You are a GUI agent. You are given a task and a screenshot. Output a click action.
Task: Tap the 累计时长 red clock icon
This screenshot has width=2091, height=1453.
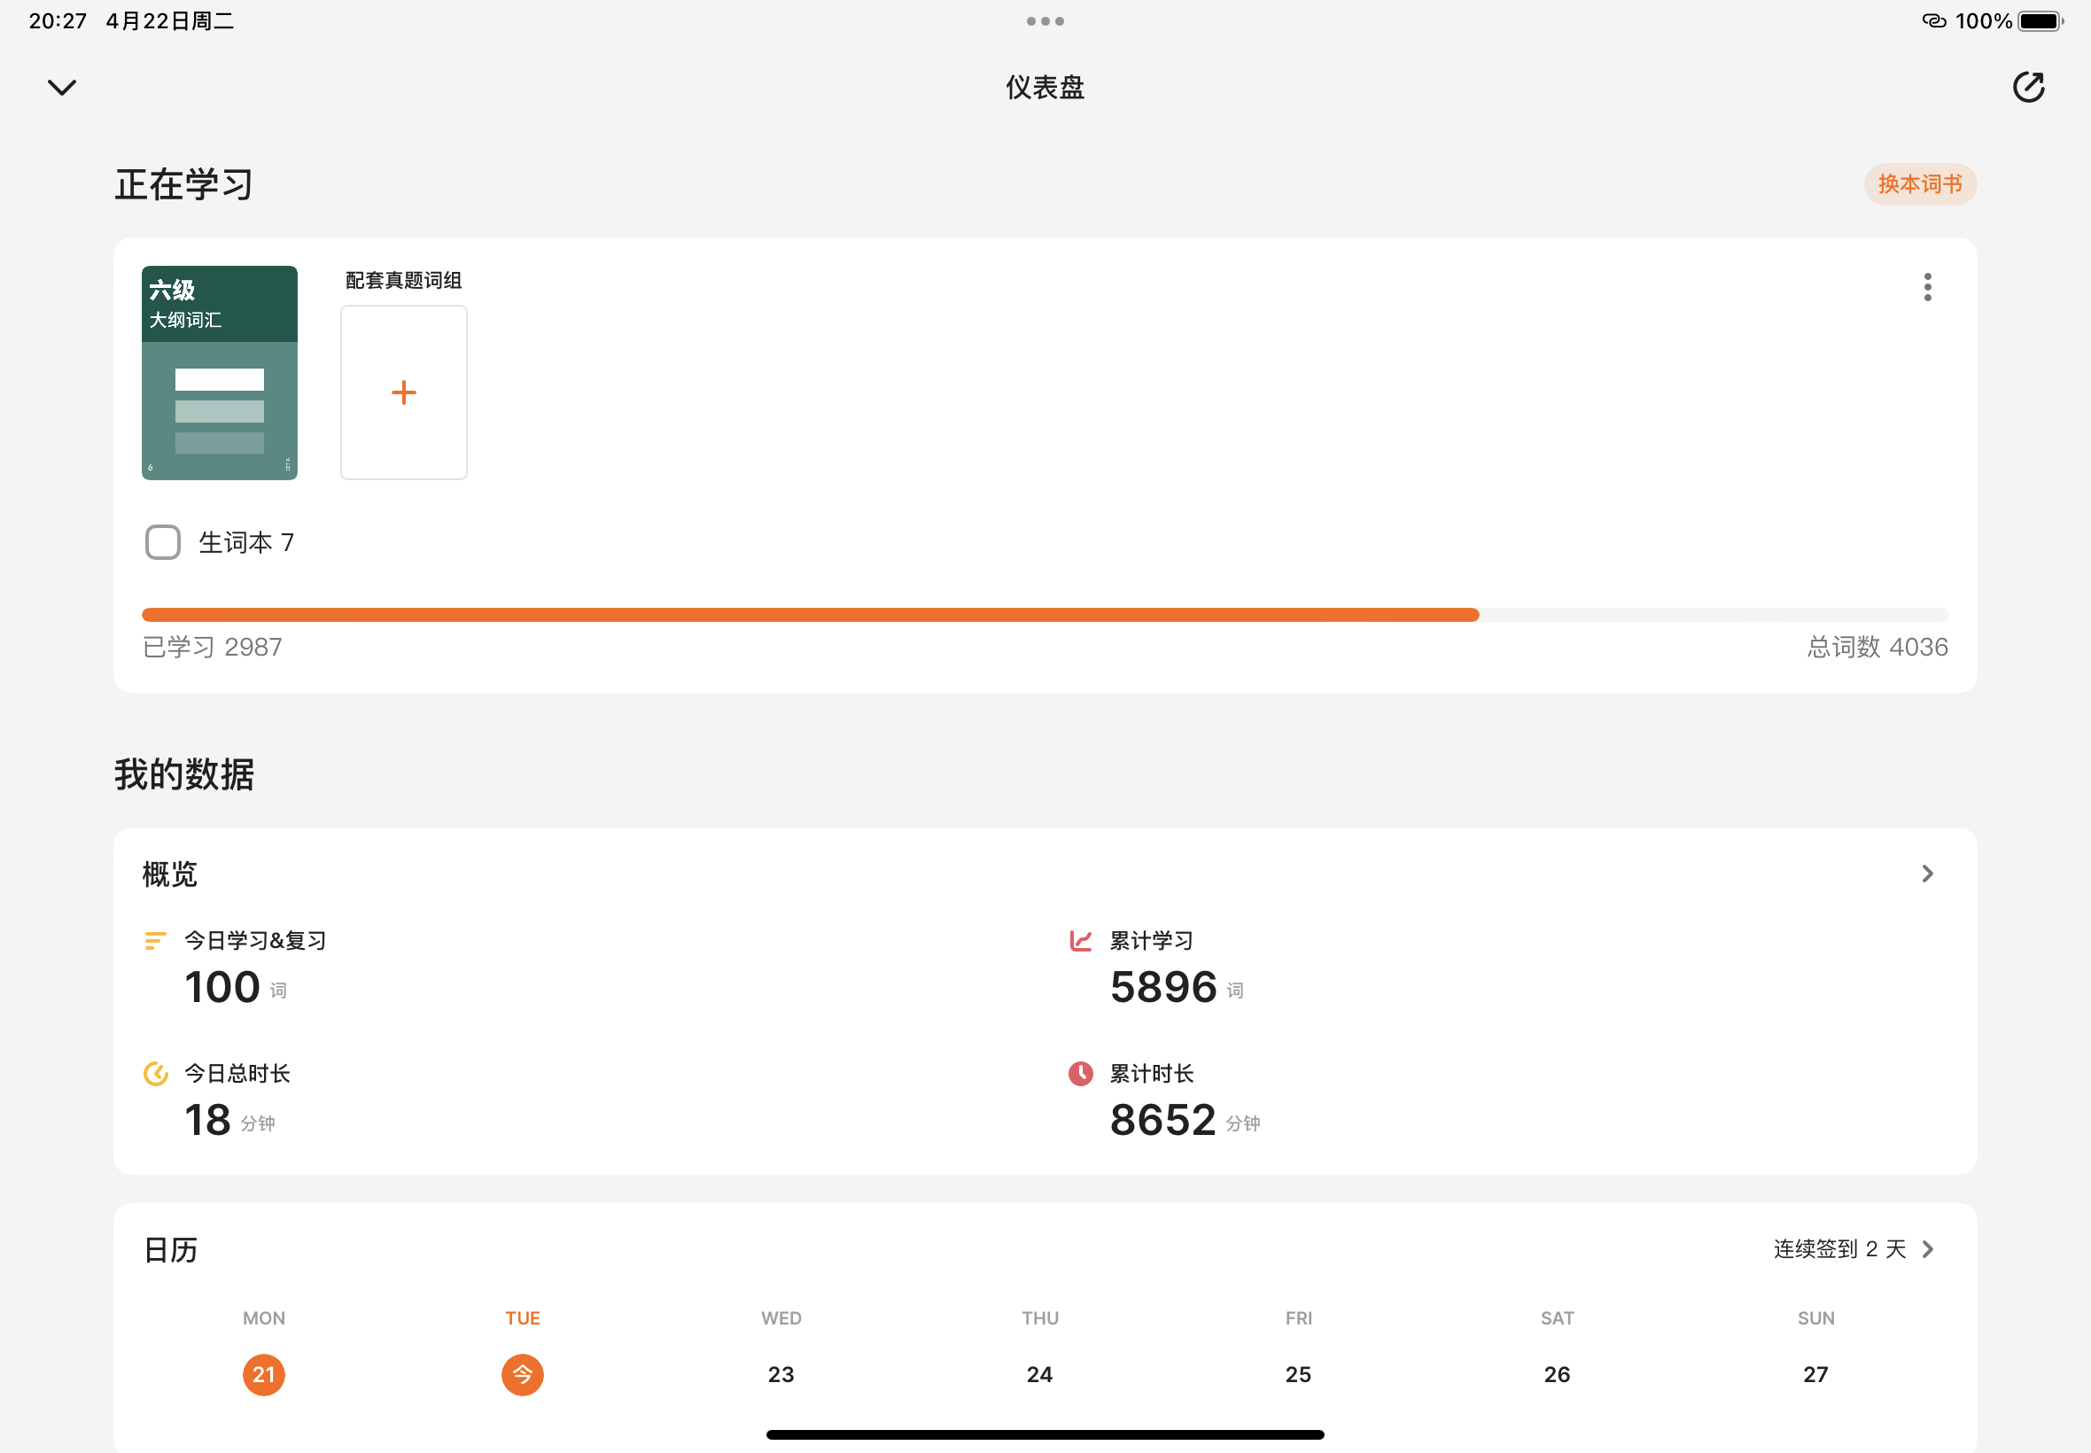(1081, 1075)
